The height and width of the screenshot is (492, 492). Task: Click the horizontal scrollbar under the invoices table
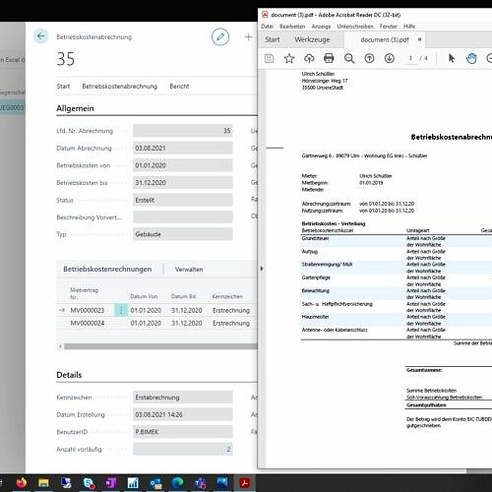[x=160, y=346]
